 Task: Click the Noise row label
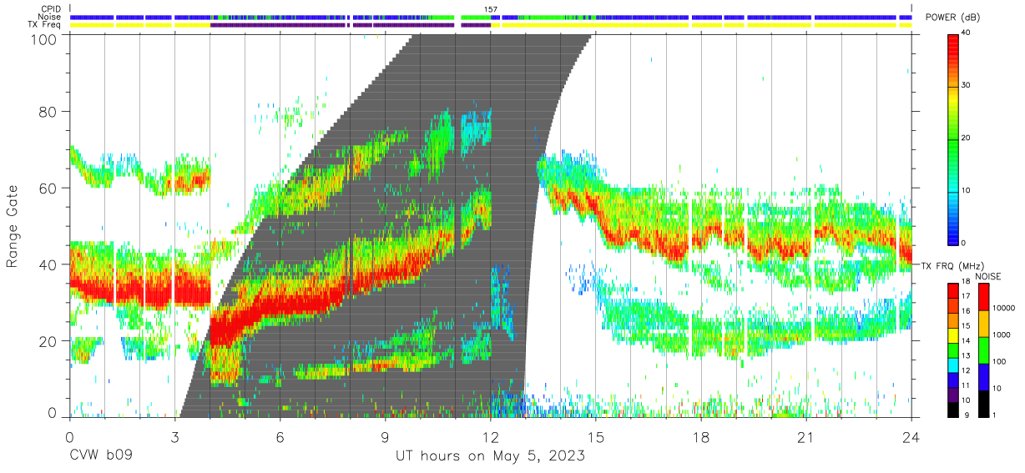pyautogui.click(x=50, y=17)
